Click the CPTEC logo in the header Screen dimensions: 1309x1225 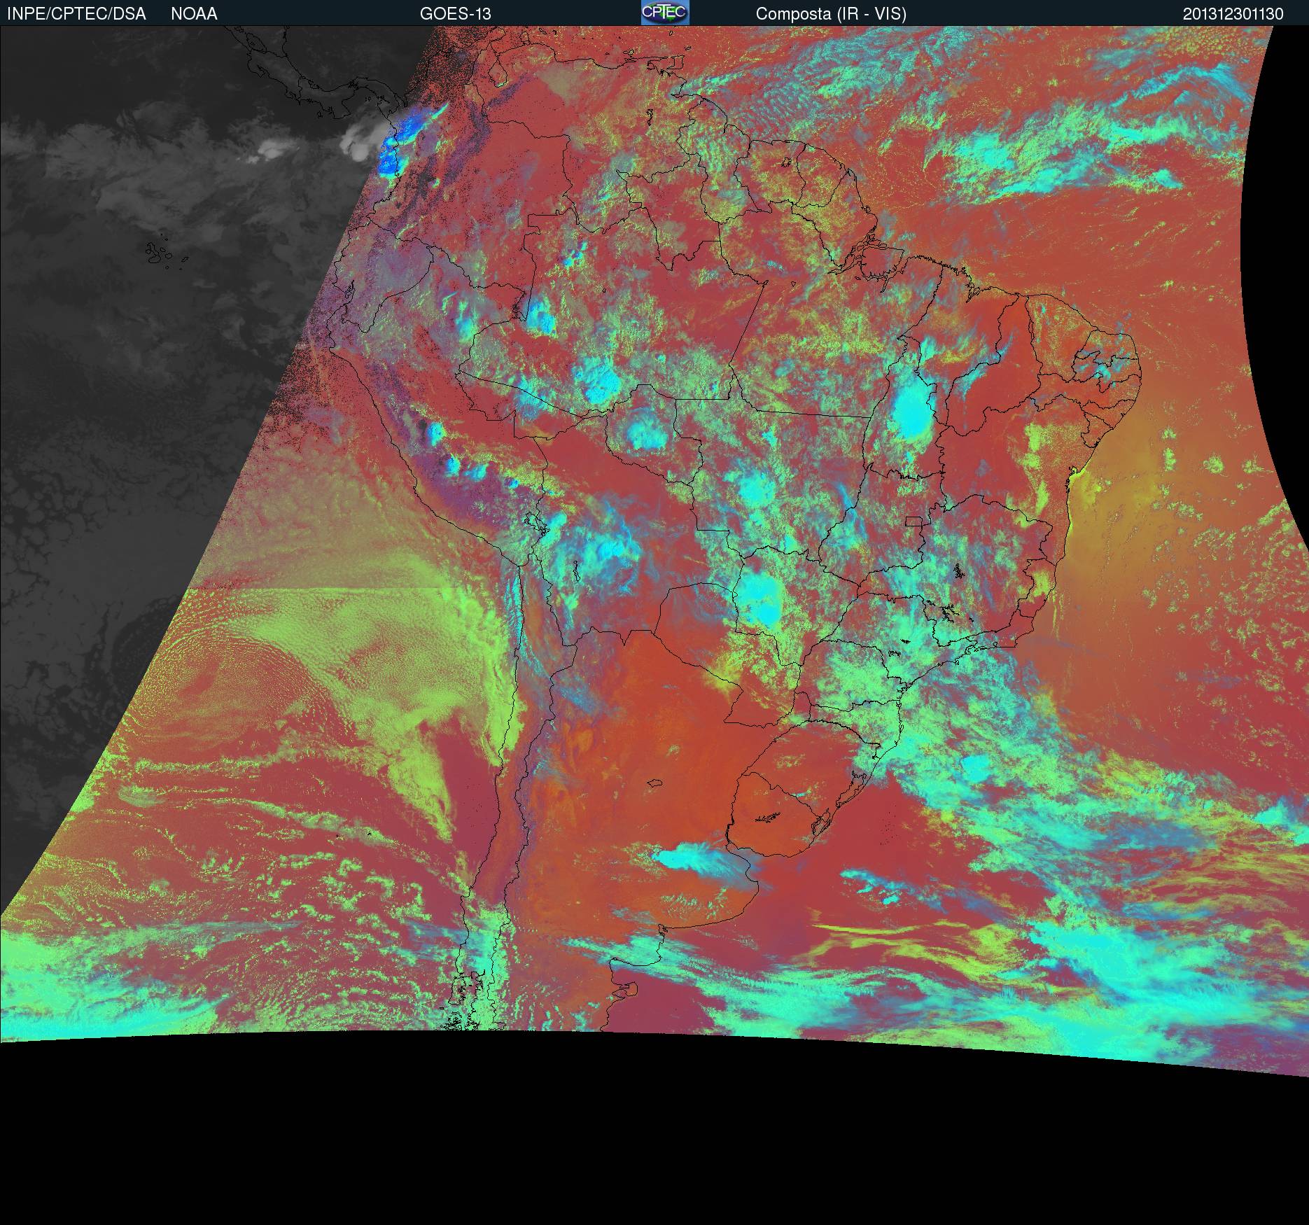click(x=664, y=13)
